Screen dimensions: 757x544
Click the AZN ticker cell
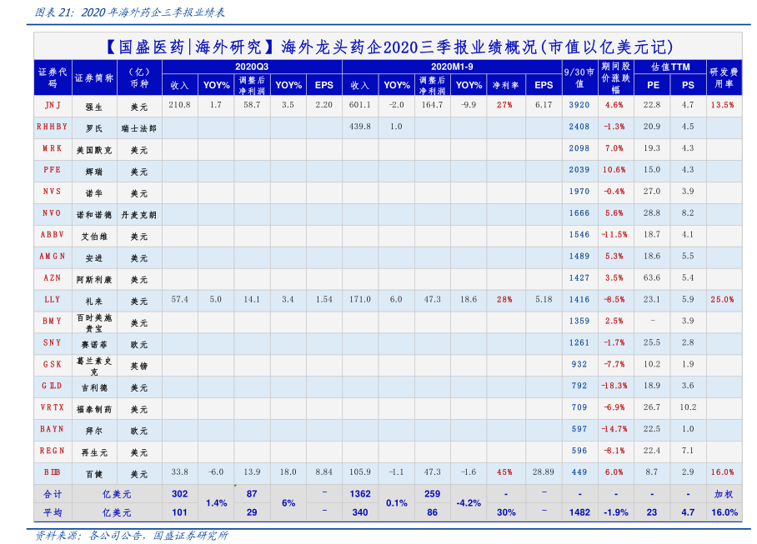point(53,277)
